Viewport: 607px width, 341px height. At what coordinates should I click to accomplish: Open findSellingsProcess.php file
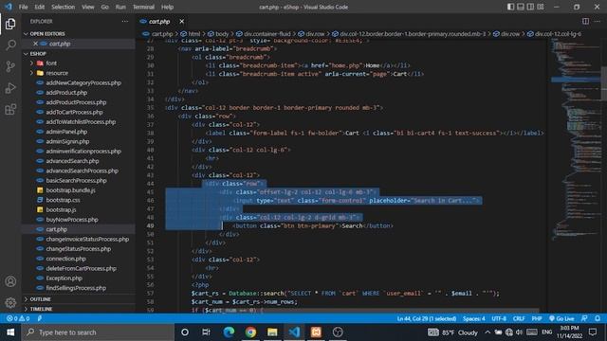(76, 288)
